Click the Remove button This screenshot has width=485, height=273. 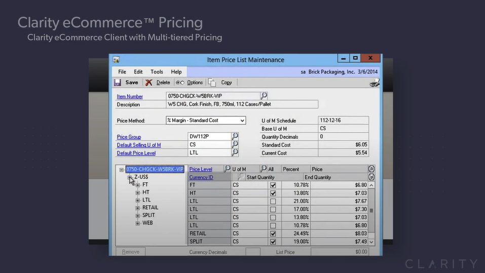(x=131, y=252)
